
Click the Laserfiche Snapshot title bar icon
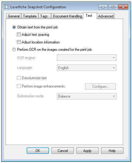(x=7, y=7)
